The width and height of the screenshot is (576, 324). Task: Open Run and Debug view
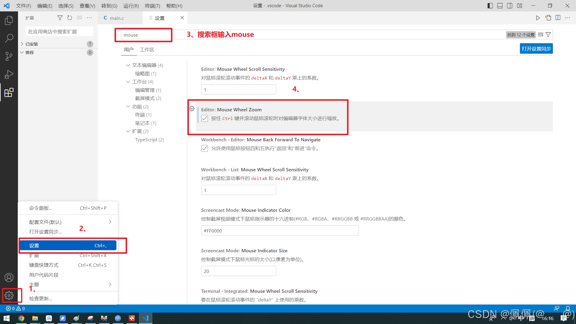point(9,74)
